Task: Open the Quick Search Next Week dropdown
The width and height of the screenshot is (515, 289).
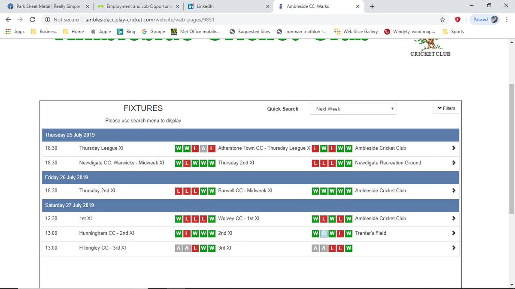Action: pyautogui.click(x=353, y=109)
